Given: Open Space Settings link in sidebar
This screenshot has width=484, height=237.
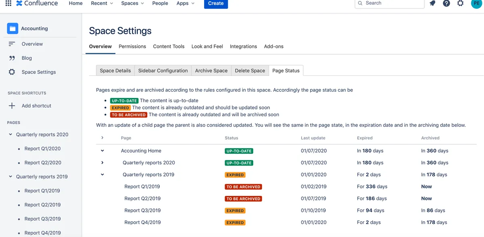Looking at the screenshot, I should pyautogui.click(x=39, y=72).
